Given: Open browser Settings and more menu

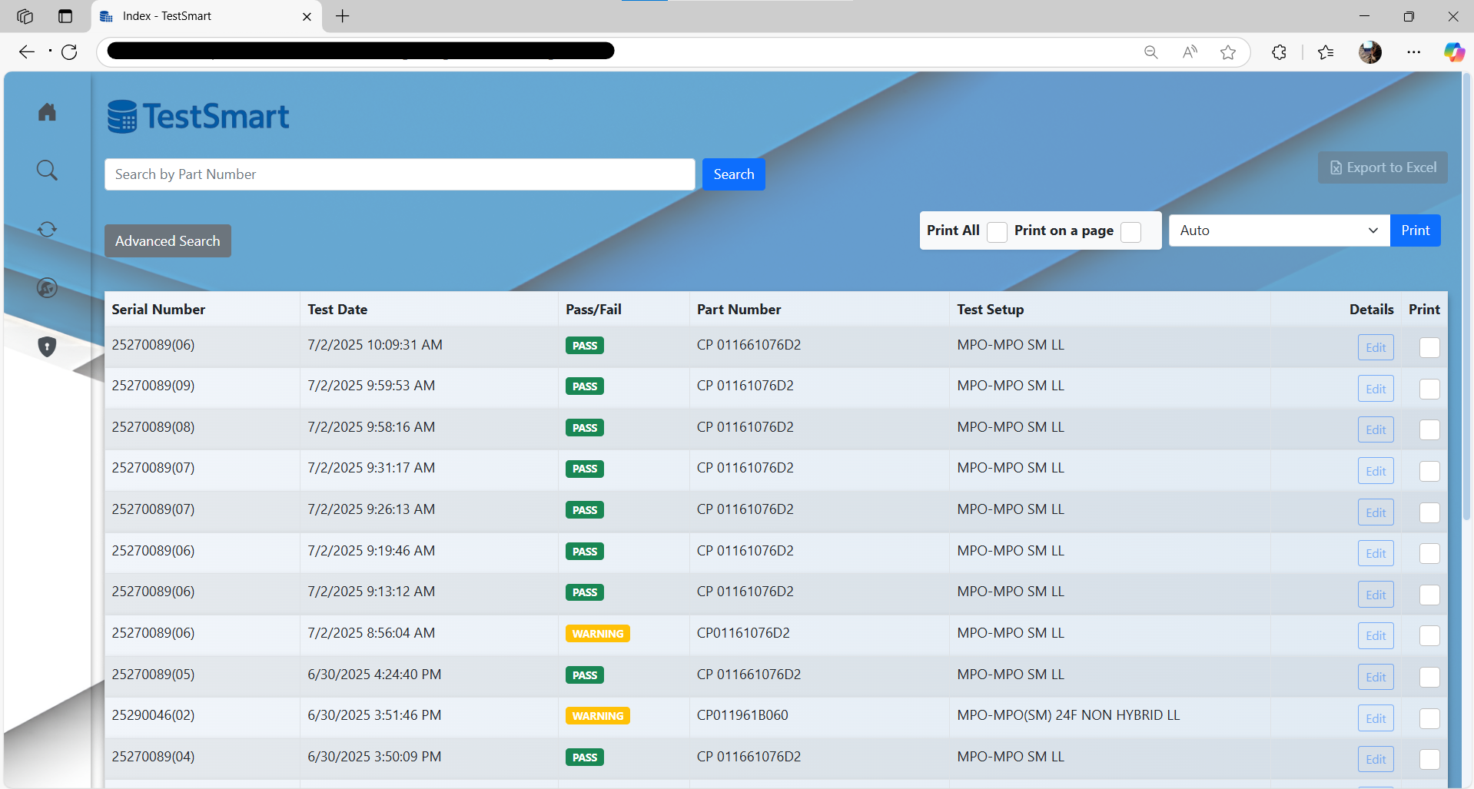Looking at the screenshot, I should click(x=1413, y=52).
